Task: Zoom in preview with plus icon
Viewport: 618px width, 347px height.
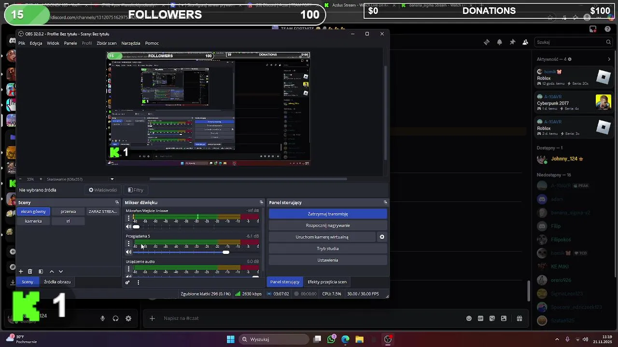Action: click(x=41, y=179)
